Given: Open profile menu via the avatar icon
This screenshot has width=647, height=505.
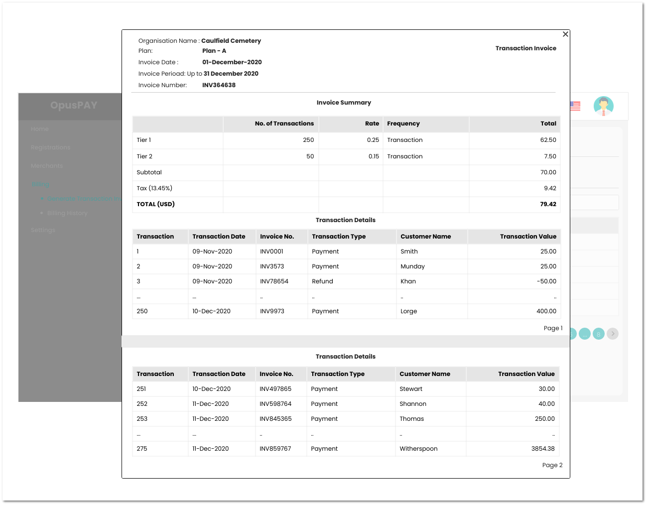Looking at the screenshot, I should [603, 106].
